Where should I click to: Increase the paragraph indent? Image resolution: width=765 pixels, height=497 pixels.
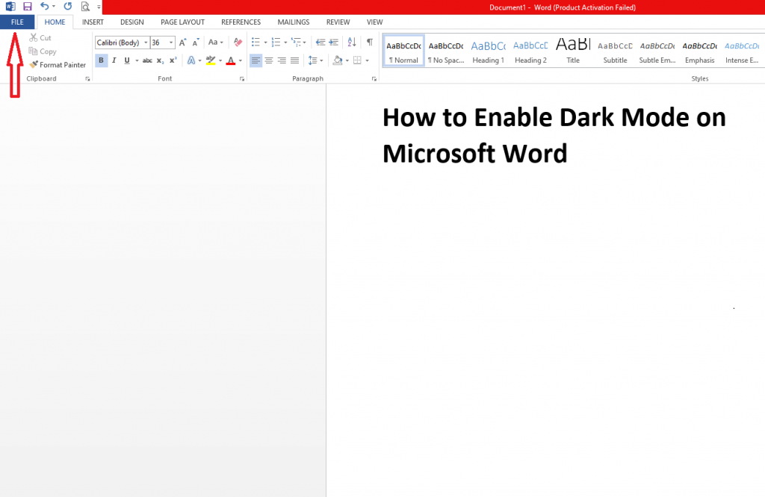(x=334, y=43)
